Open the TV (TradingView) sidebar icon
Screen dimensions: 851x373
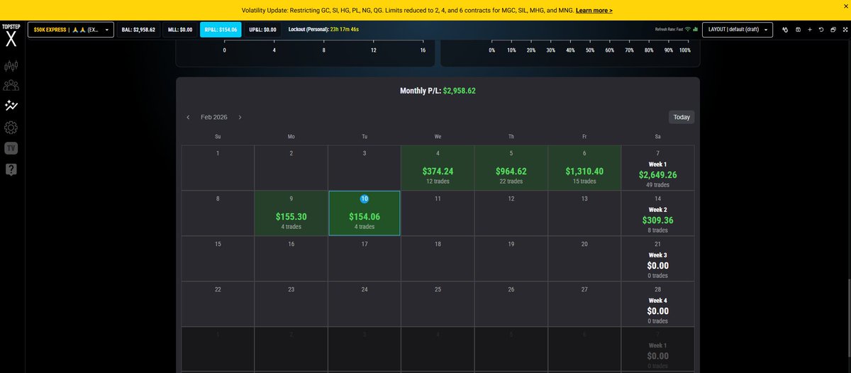[x=11, y=148]
